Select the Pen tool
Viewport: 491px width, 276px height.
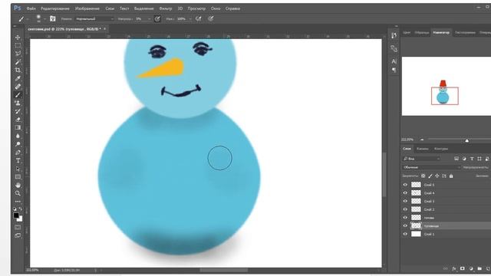(18, 153)
